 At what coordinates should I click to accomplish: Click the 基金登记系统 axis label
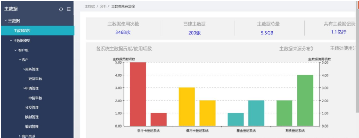click(x=246, y=131)
